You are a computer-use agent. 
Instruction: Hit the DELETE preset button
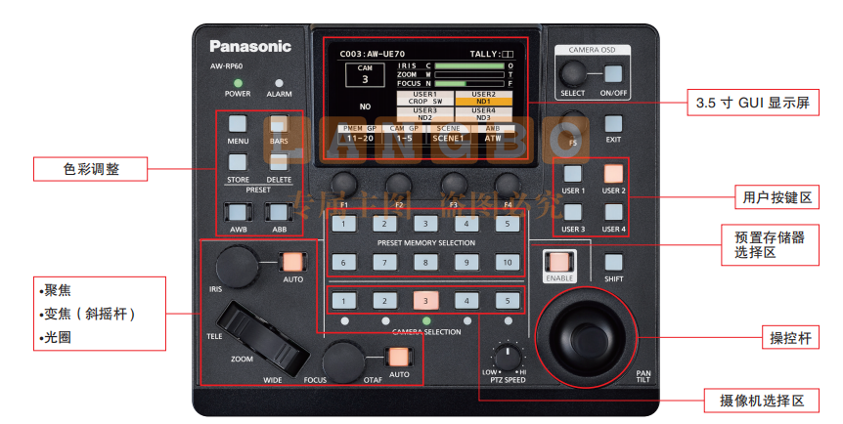coord(279,162)
